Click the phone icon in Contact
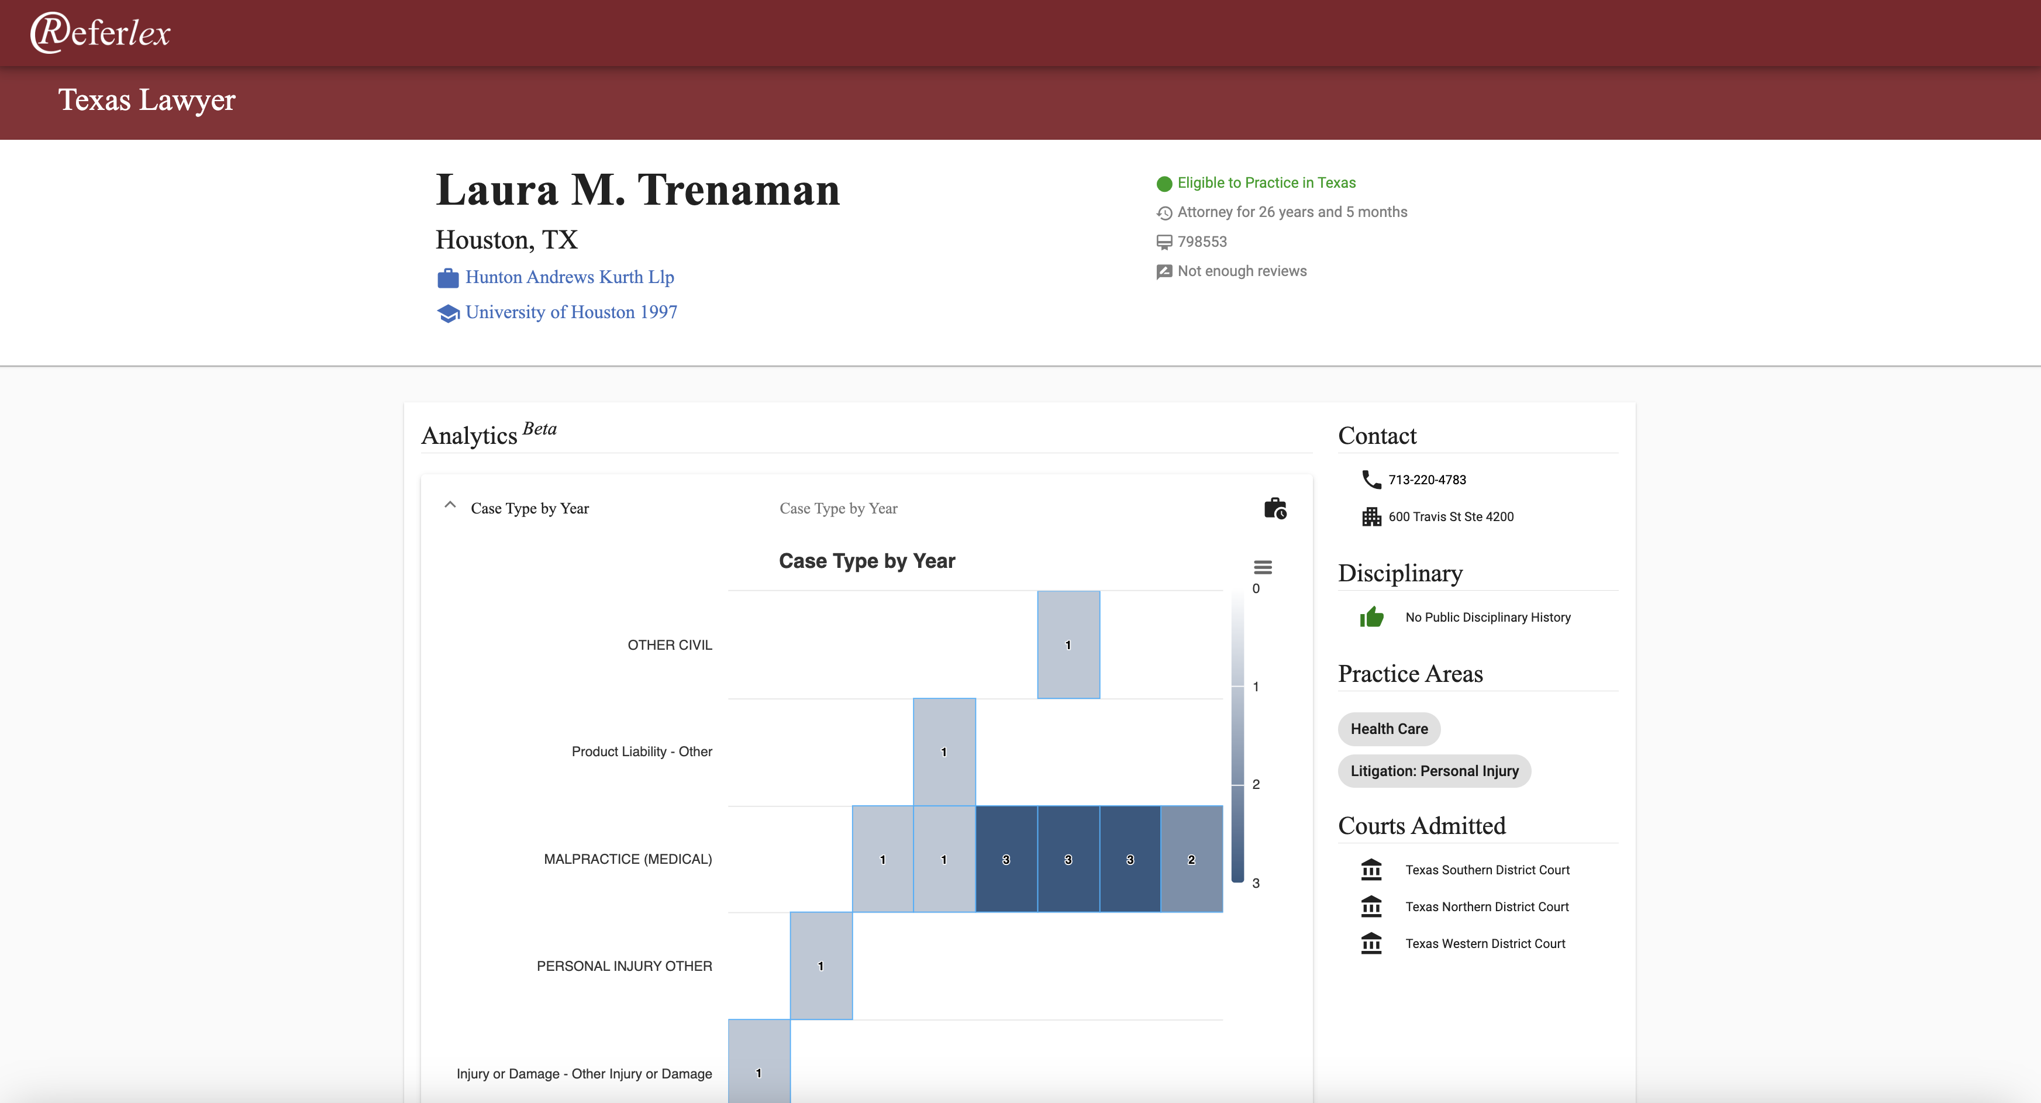The height and width of the screenshot is (1103, 2041). pyautogui.click(x=1371, y=480)
